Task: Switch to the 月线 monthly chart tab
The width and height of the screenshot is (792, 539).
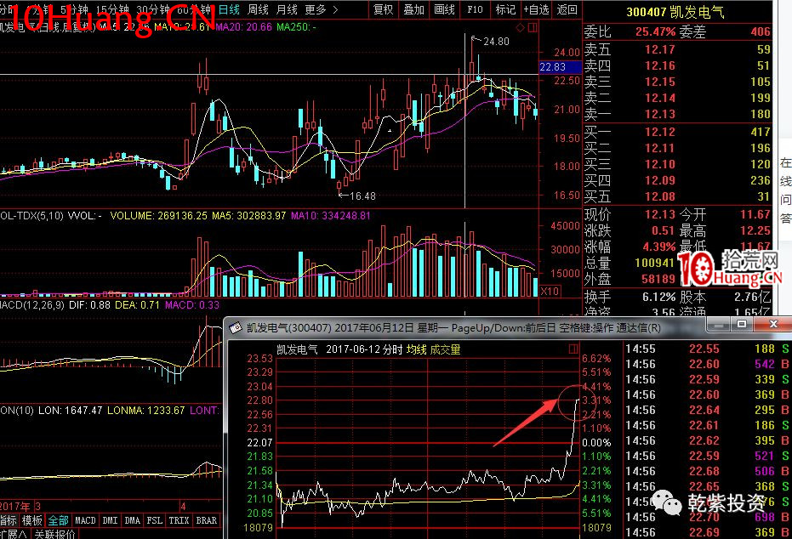Action: click(x=287, y=9)
